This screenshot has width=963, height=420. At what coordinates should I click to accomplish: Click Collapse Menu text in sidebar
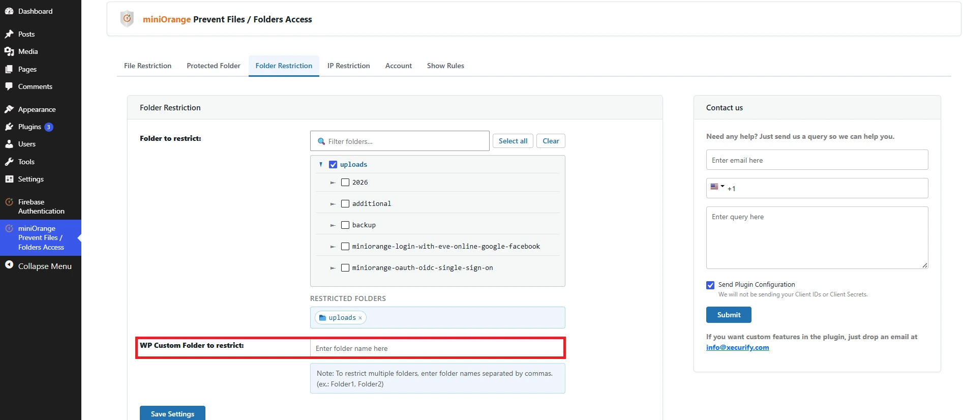(45, 266)
